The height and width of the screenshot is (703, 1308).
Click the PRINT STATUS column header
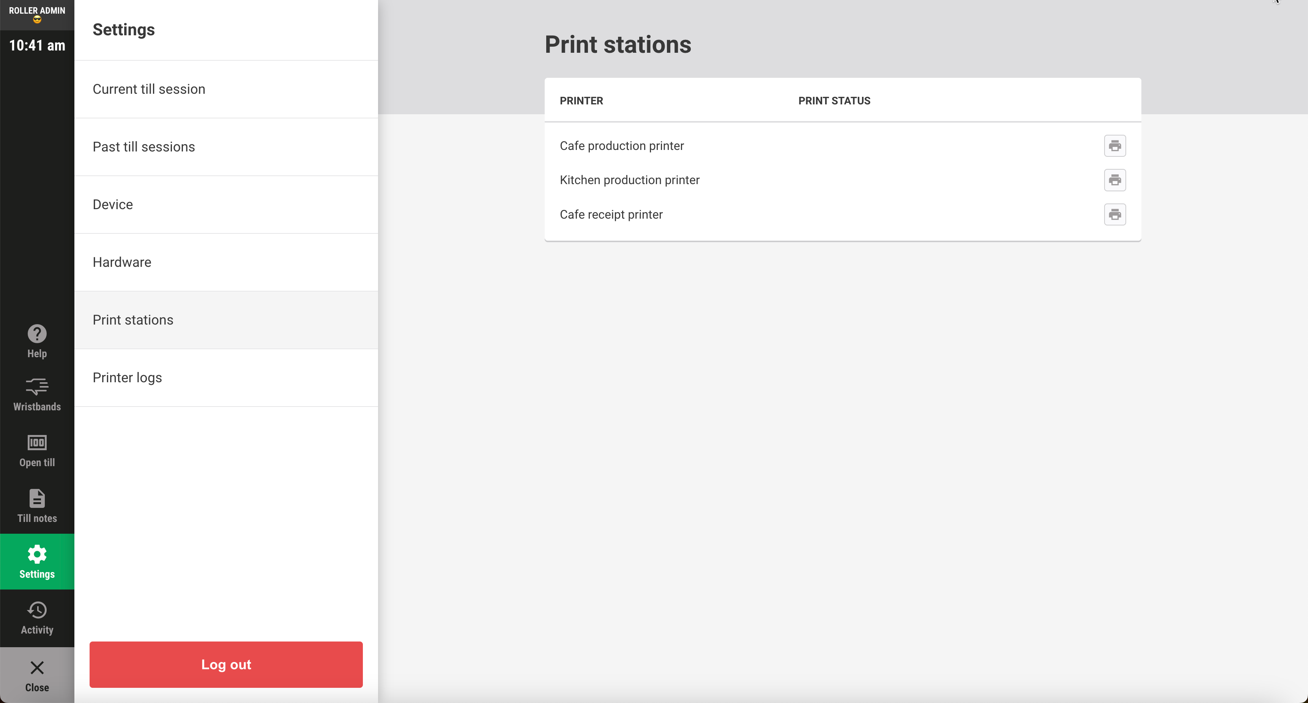(834, 101)
